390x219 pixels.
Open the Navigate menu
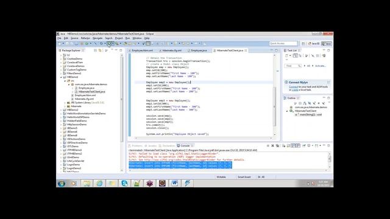coord(97,38)
